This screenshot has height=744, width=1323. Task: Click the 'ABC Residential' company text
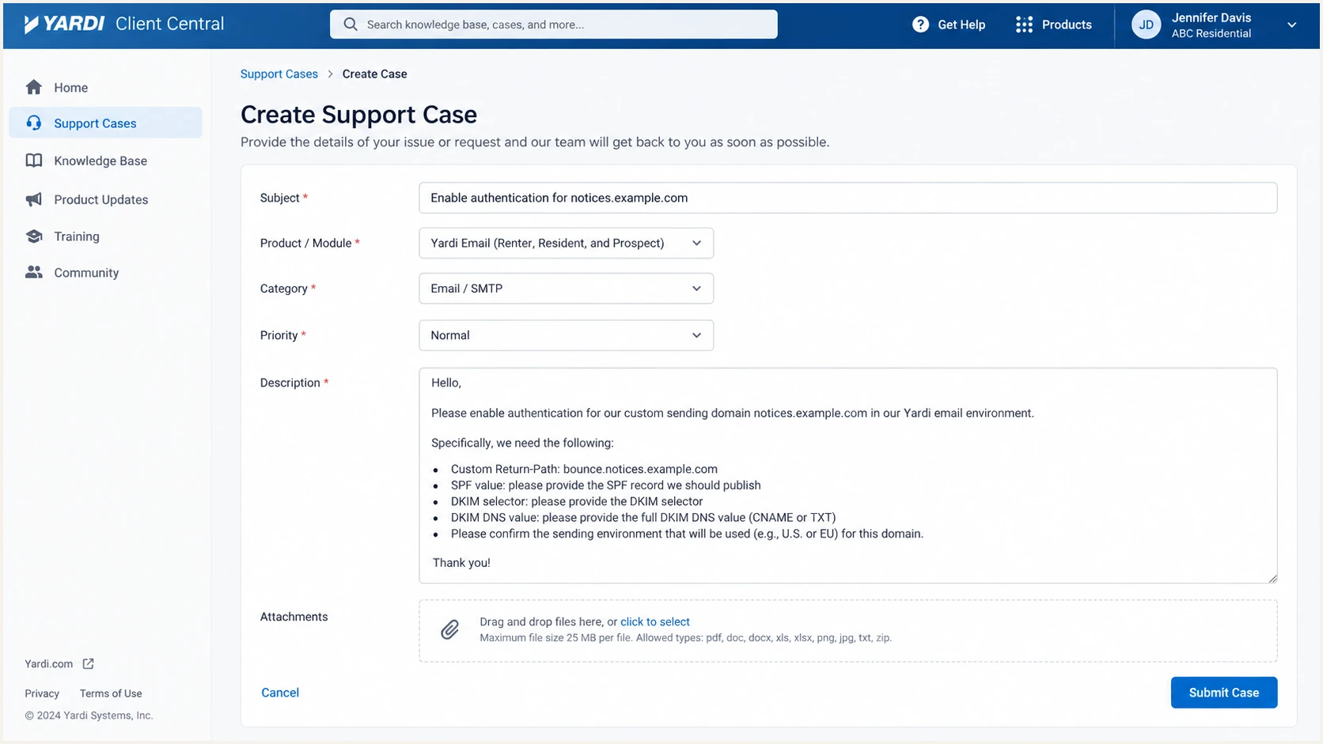pos(1211,33)
